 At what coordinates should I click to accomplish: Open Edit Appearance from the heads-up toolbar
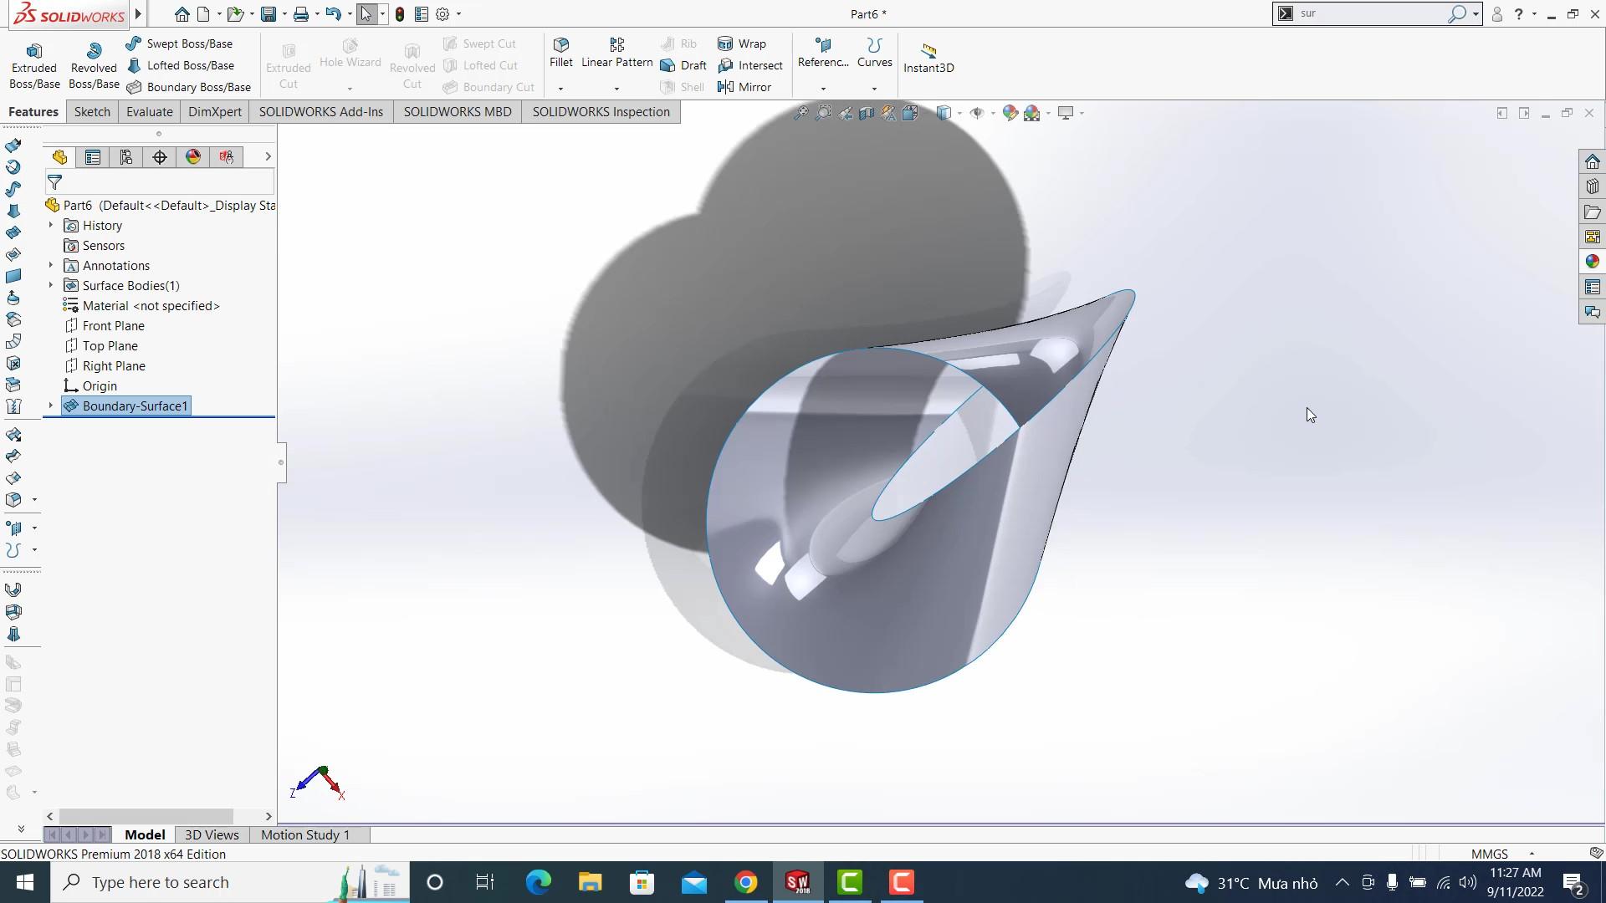coord(1010,113)
